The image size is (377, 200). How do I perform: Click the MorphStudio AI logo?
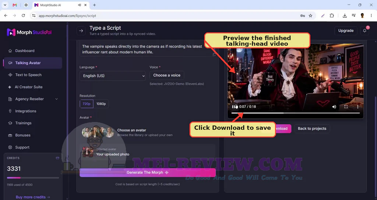[29, 32]
